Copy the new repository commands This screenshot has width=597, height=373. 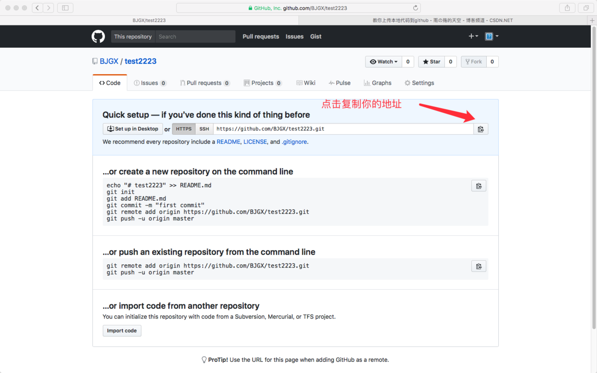click(479, 186)
